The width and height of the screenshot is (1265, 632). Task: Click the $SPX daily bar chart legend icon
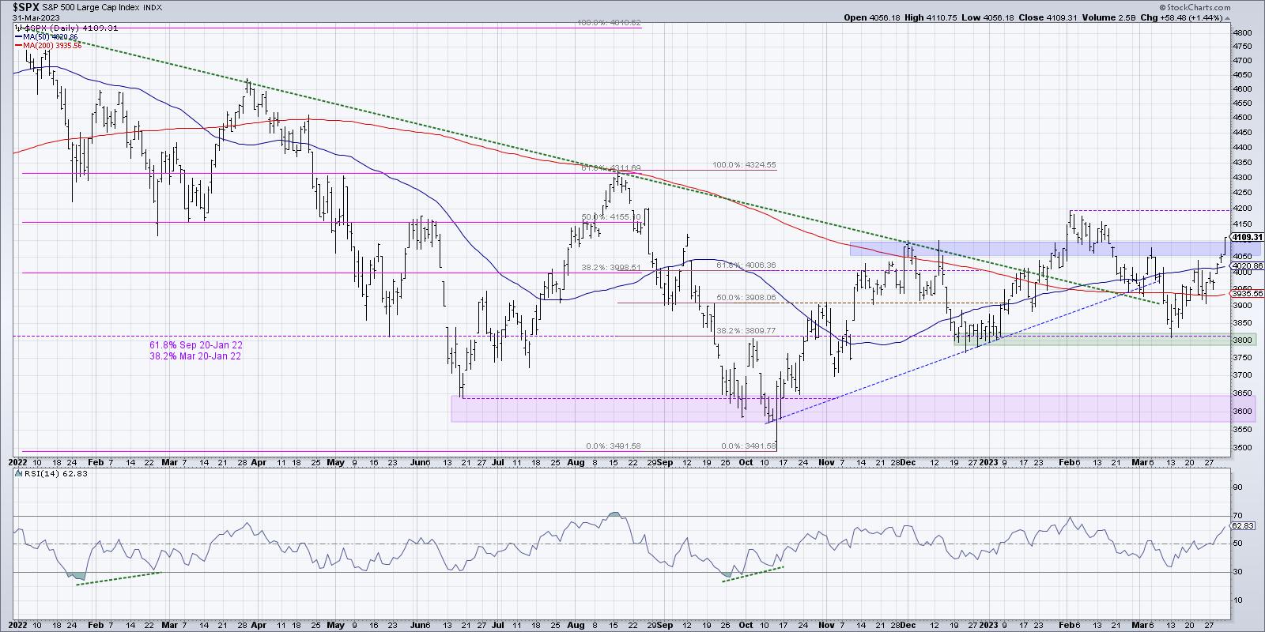pos(18,28)
